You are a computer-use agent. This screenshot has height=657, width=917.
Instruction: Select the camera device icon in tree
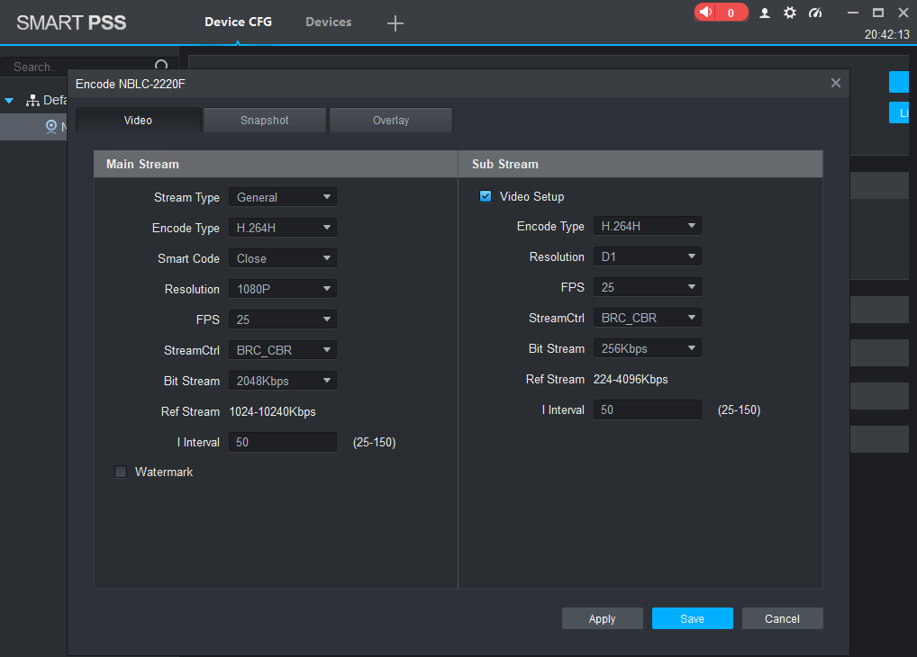(x=51, y=126)
